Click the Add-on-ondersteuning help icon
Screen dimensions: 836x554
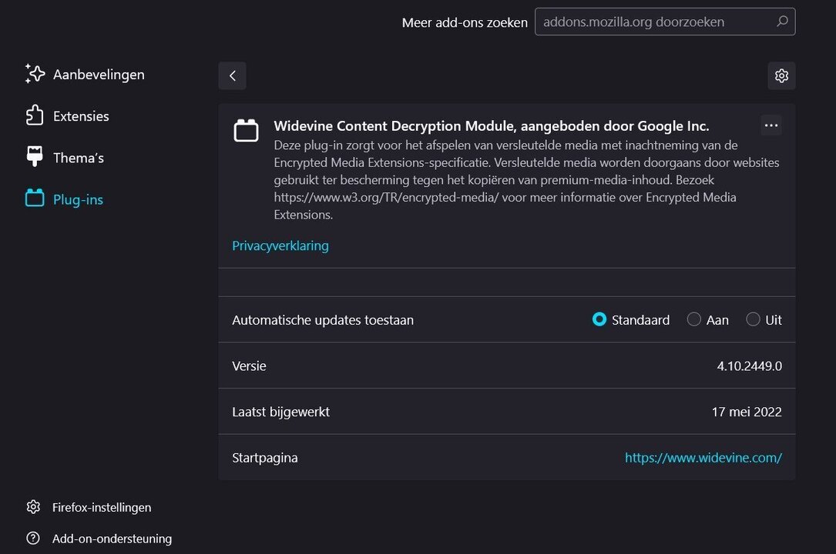coord(33,539)
